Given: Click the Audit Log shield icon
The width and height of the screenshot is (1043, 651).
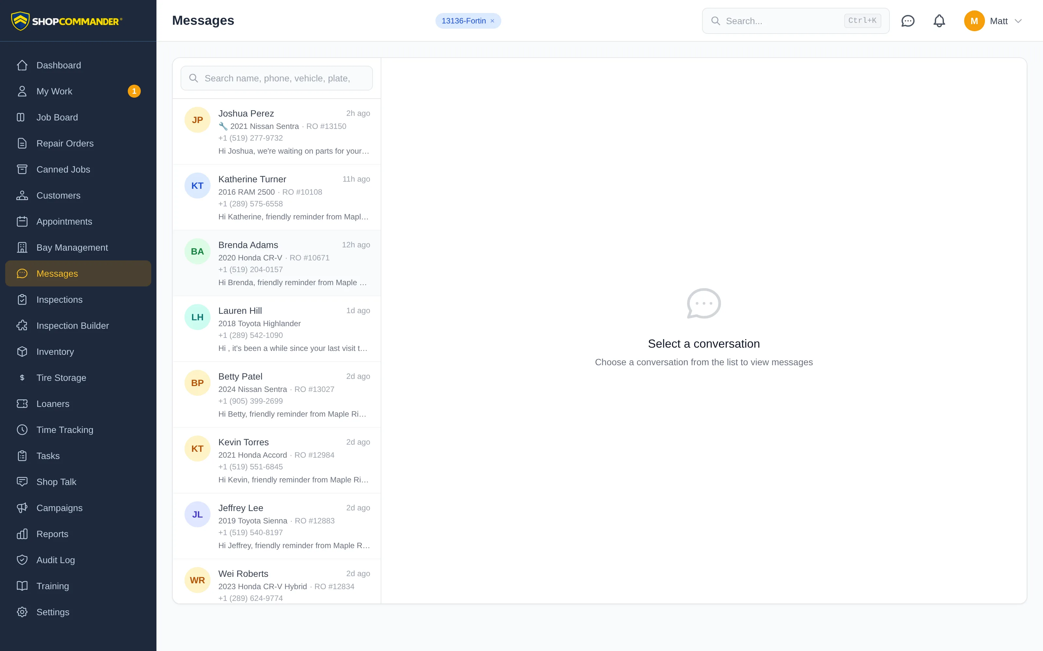Looking at the screenshot, I should (x=22, y=560).
